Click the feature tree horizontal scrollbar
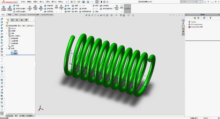Screen dimensions: 220x119 (x=20, y=114)
